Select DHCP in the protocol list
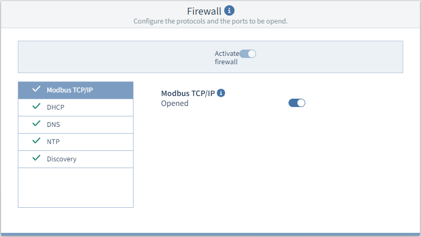Screen dimensions: 421x237 coord(76,108)
